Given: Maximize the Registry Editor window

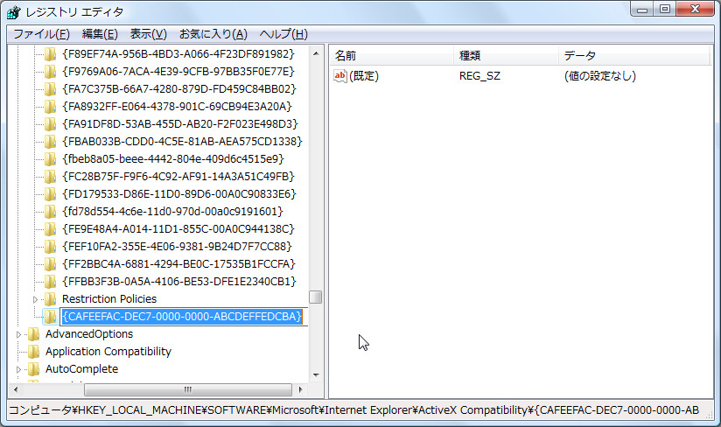Looking at the screenshot, I should pos(665,10).
